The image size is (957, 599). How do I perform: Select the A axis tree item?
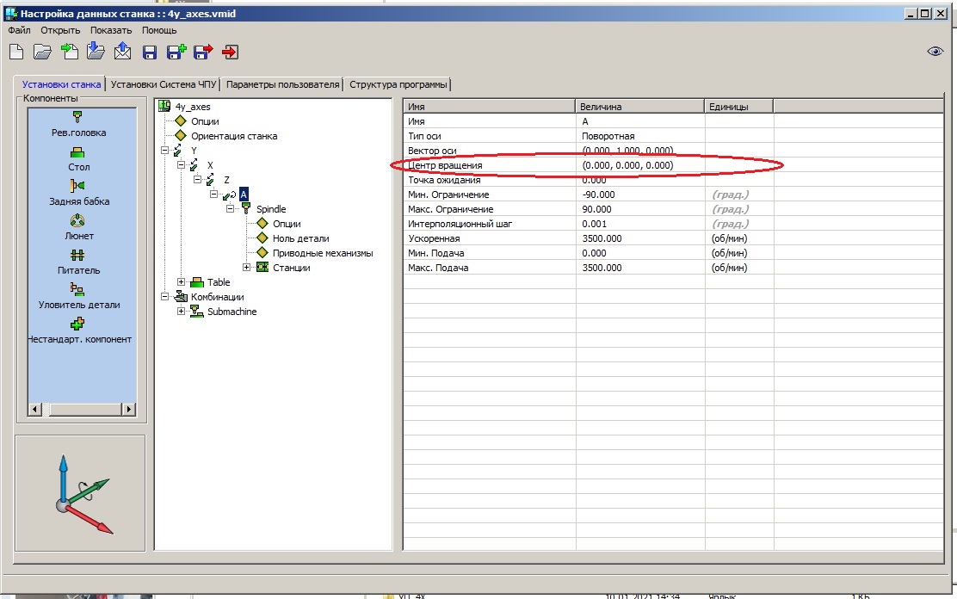[x=244, y=195]
